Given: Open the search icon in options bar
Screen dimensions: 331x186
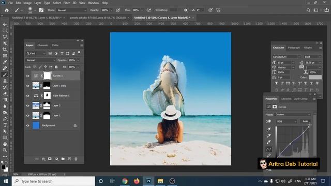Looking at the screenshot, I should click(308, 10).
